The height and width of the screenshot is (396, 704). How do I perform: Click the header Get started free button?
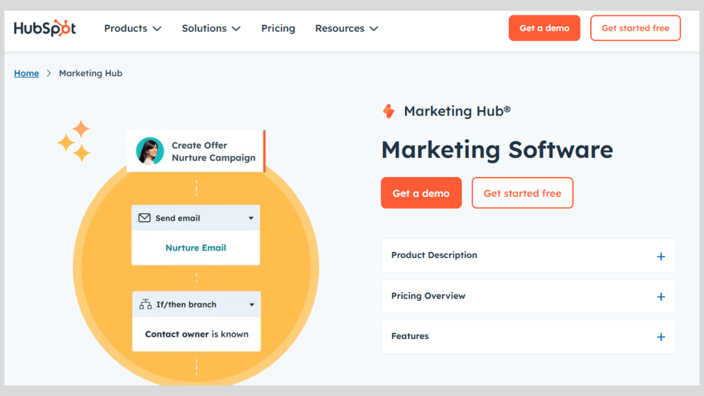tap(635, 28)
